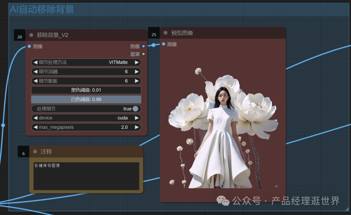Switch device option using right arrow

(137, 118)
